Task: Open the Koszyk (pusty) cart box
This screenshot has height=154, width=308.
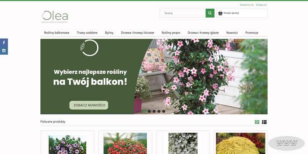Action: [242, 13]
